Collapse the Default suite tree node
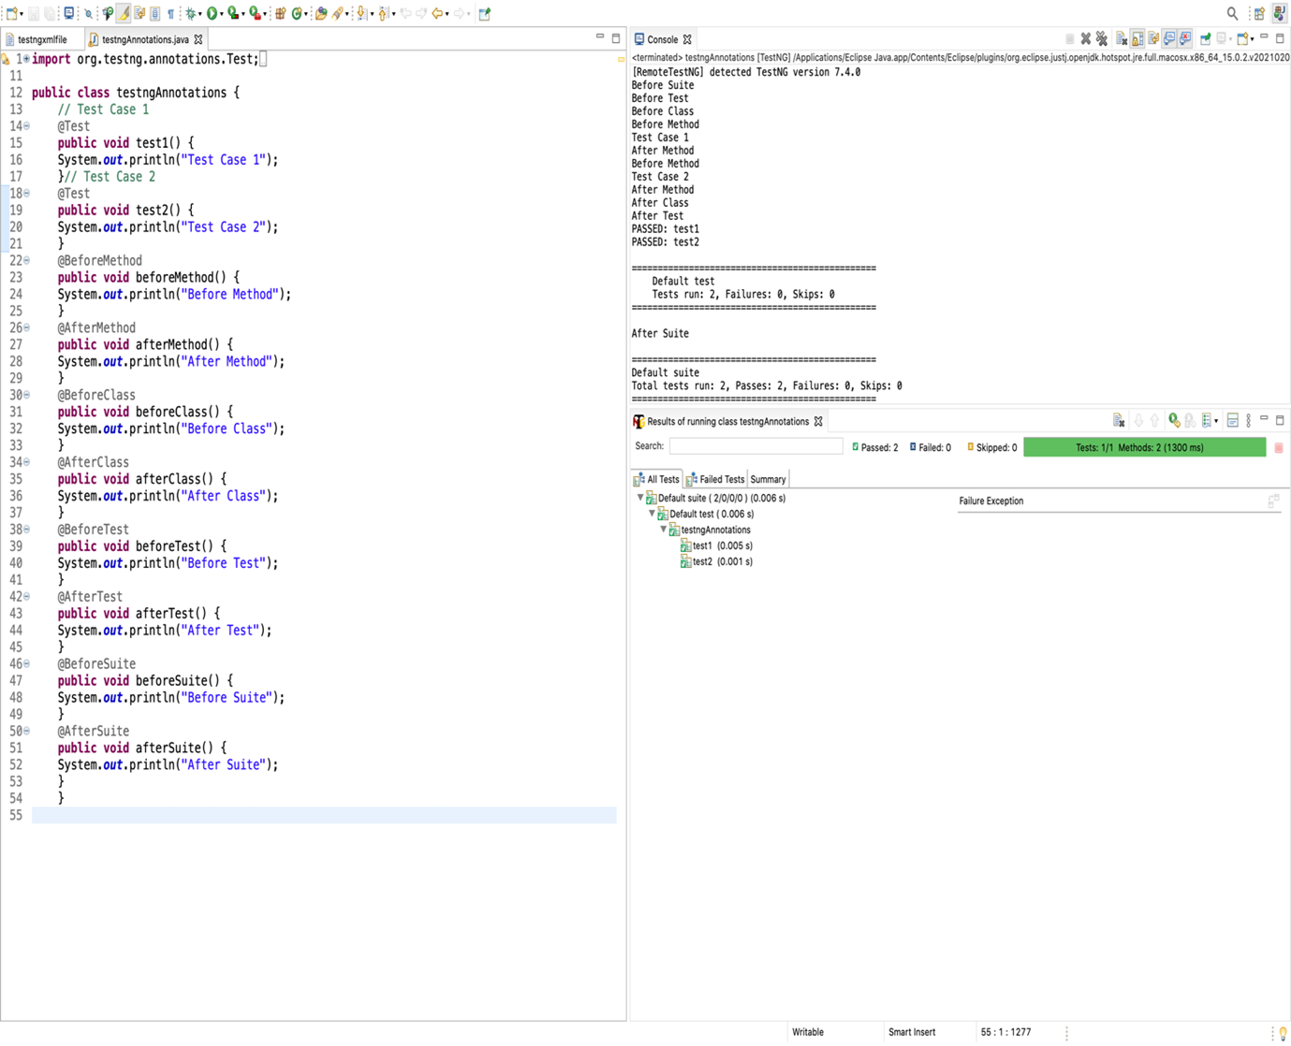1291x1046 pixels. 640,498
